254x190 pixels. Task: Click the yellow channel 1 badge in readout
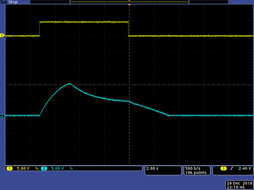(10, 168)
